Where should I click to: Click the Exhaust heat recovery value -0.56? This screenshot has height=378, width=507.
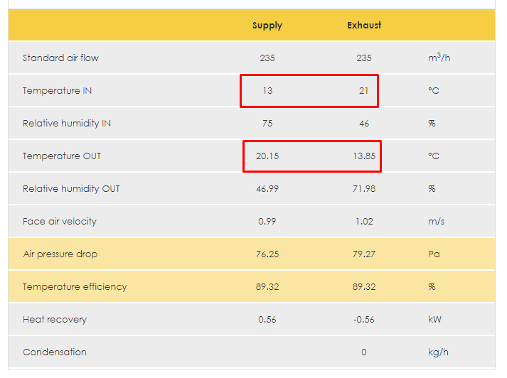(x=364, y=320)
